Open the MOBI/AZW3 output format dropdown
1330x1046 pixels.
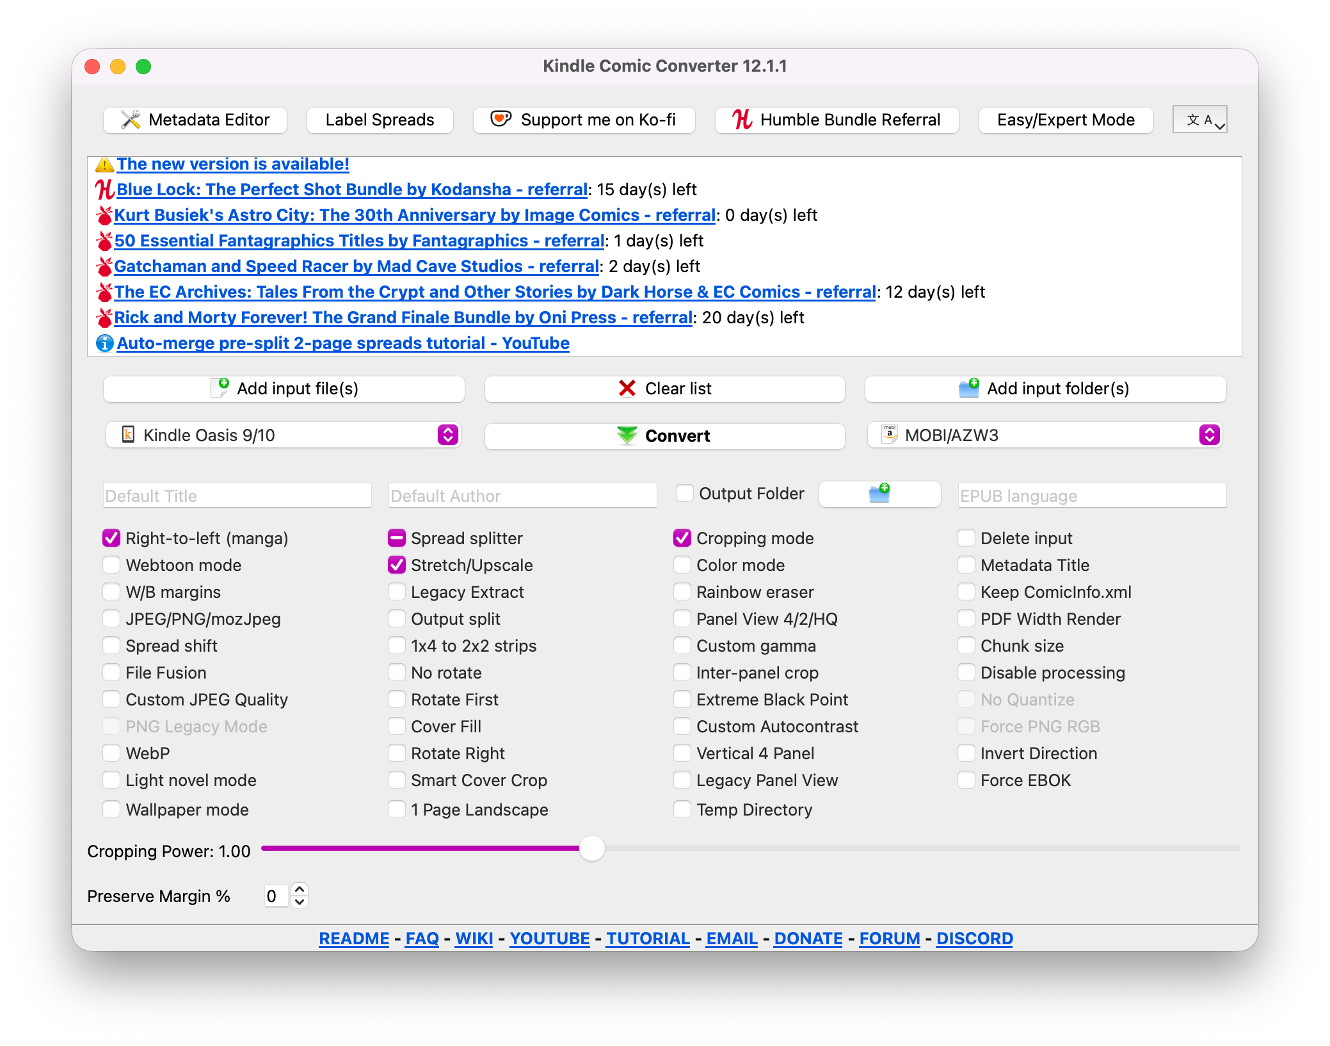(1045, 435)
